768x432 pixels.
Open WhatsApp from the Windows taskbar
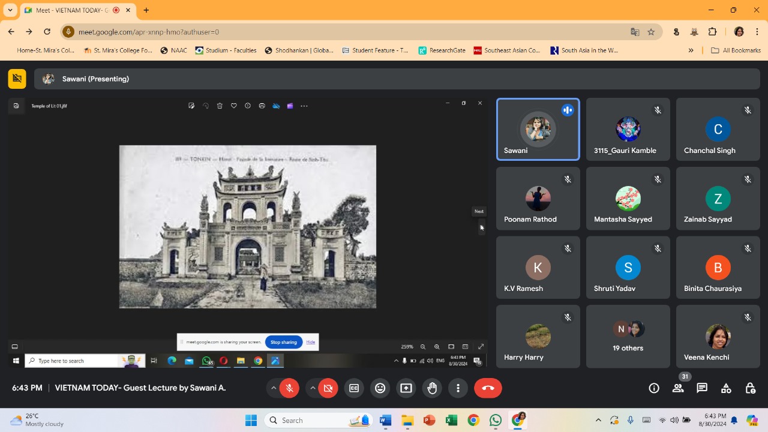click(495, 420)
